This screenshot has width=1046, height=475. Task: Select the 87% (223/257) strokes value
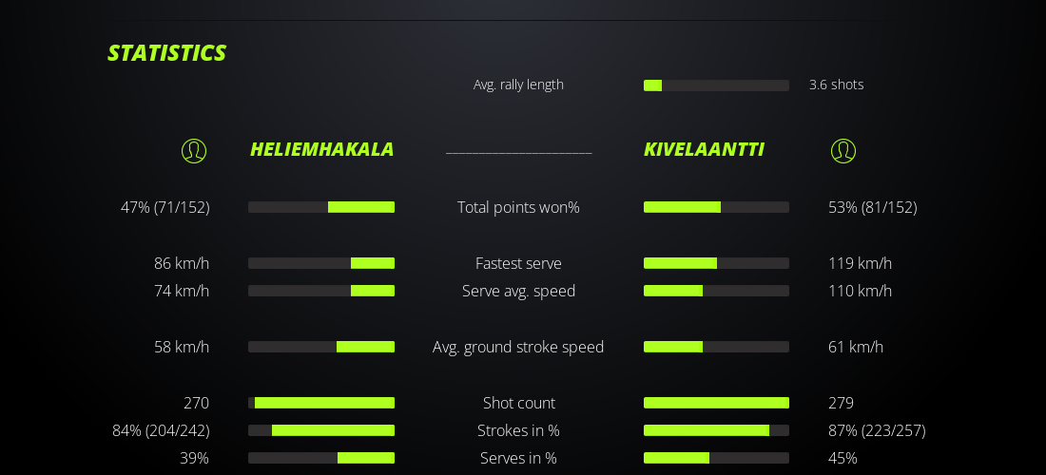tap(877, 430)
